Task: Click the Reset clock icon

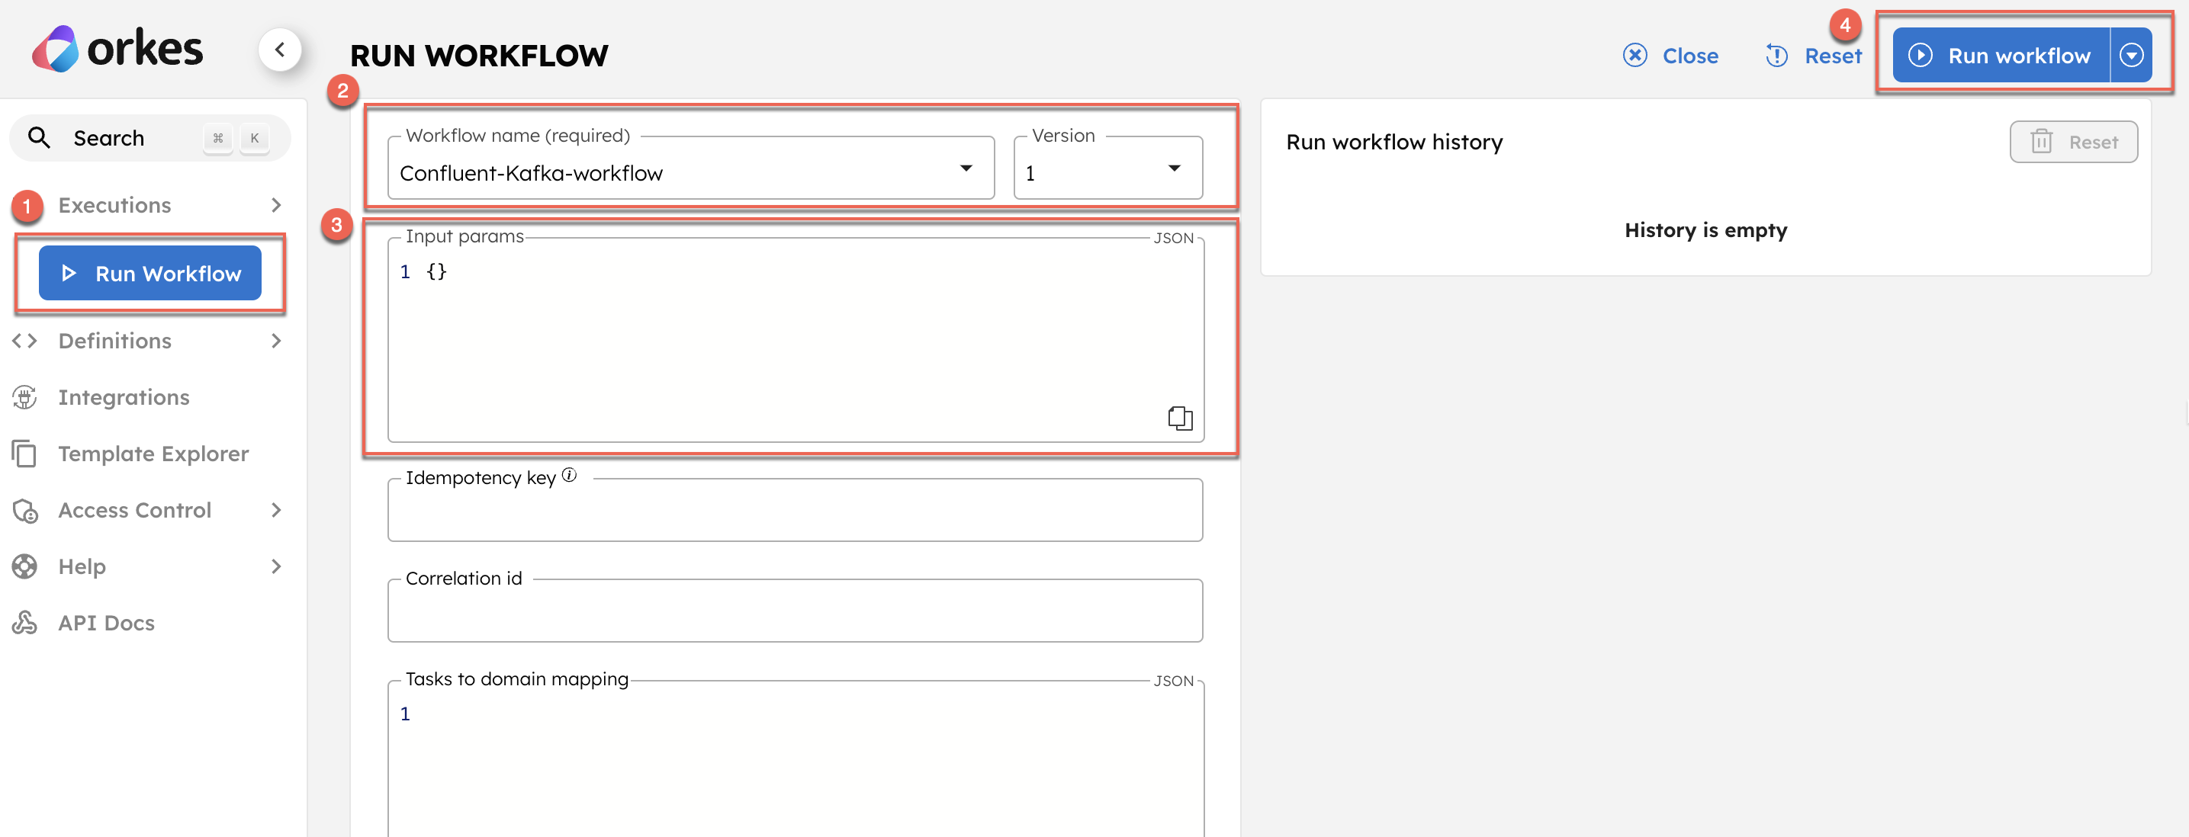Action: point(1777,54)
